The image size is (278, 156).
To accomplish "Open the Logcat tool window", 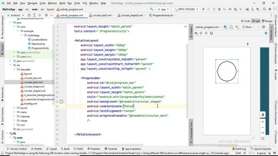I will point(52,149).
